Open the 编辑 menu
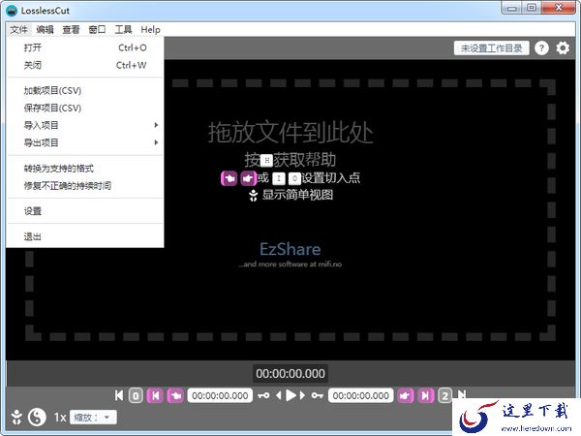 [45, 30]
